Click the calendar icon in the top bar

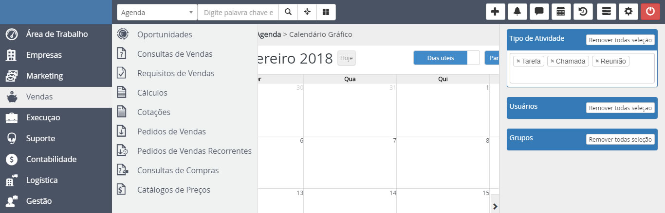pyautogui.click(x=561, y=12)
